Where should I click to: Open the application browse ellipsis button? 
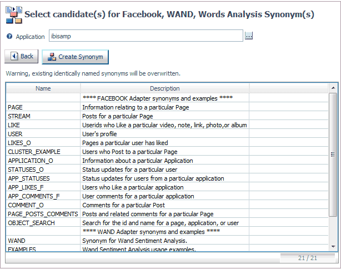pyautogui.click(x=249, y=36)
